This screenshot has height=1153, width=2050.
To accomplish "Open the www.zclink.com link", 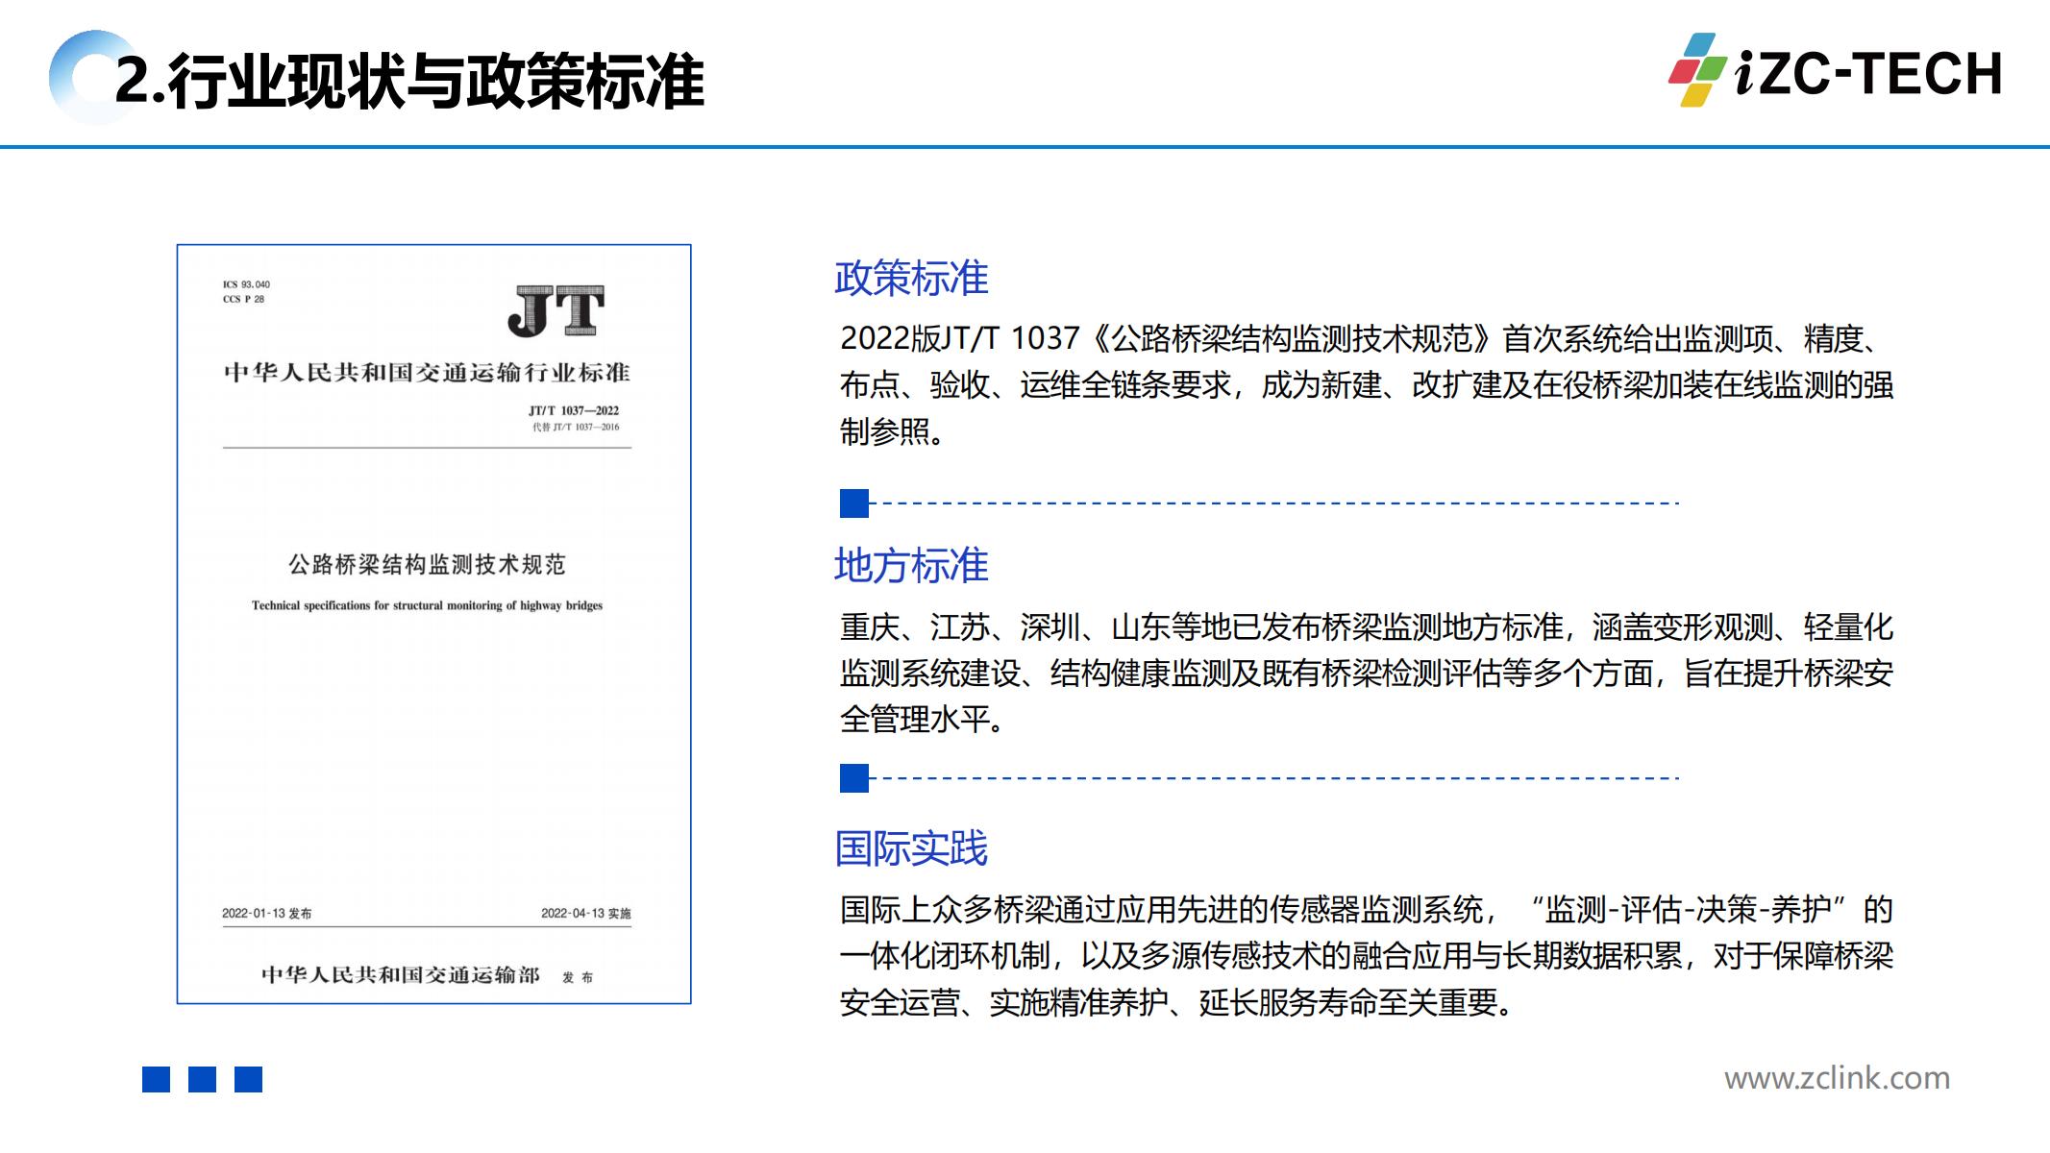I will pos(1837,1078).
